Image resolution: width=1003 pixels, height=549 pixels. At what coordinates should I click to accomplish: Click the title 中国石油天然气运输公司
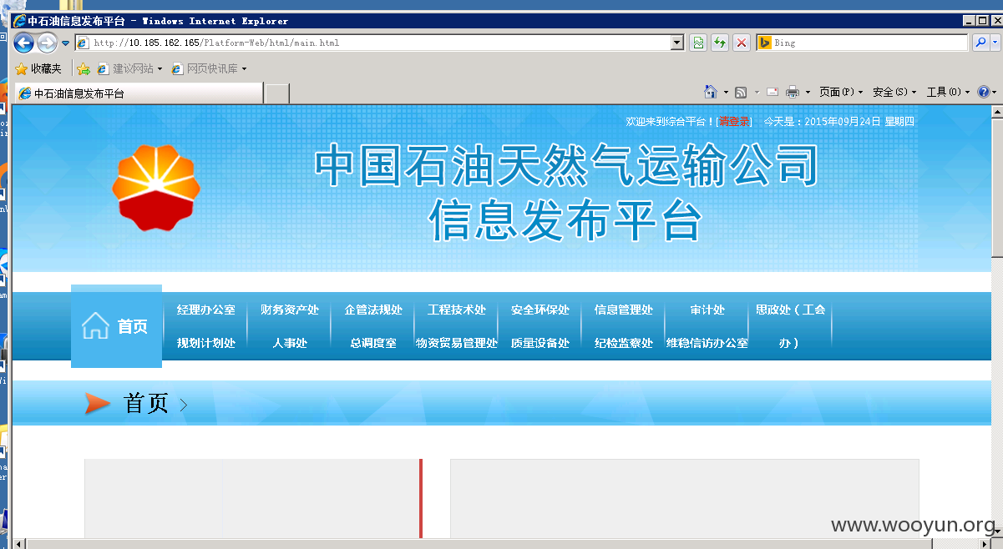pos(565,164)
